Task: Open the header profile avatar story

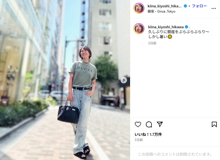Action: 139,8
